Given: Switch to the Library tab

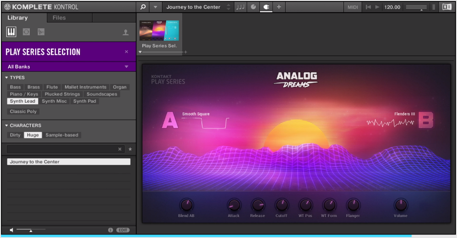Looking at the screenshot, I should pyautogui.click(x=18, y=18).
